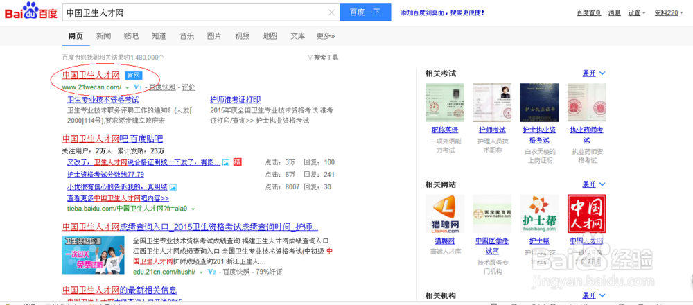Screen dimensions: 693x305
Task: Open 护士执业资格考试 blue certificate thumbnail
Action: click(x=539, y=103)
